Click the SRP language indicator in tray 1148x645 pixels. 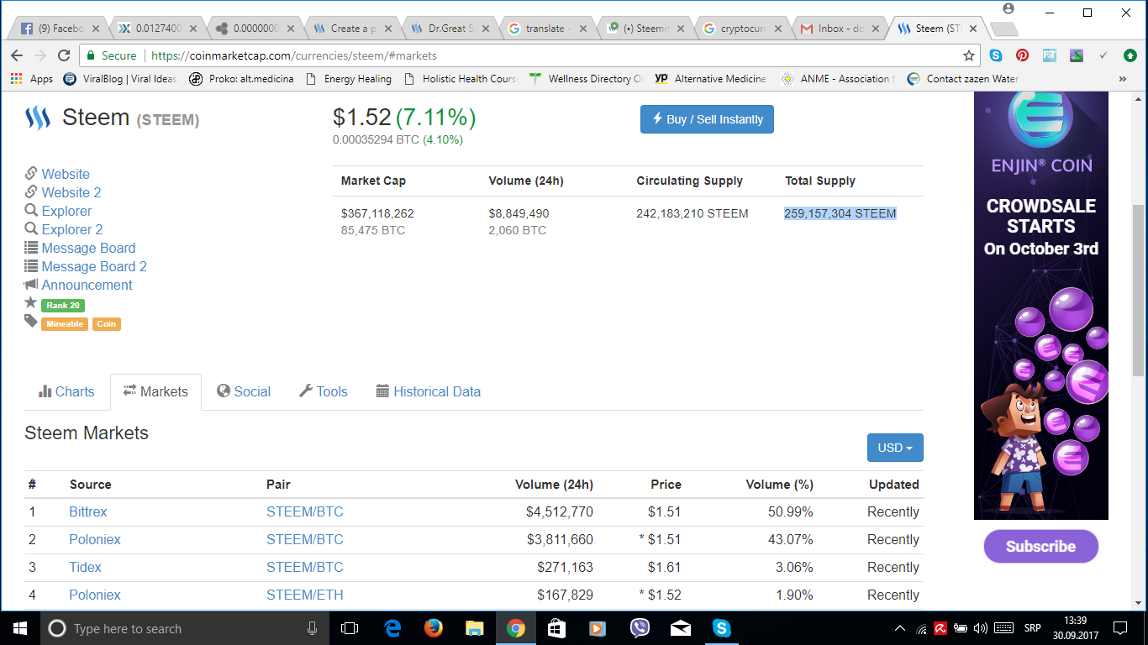pyautogui.click(x=1033, y=628)
